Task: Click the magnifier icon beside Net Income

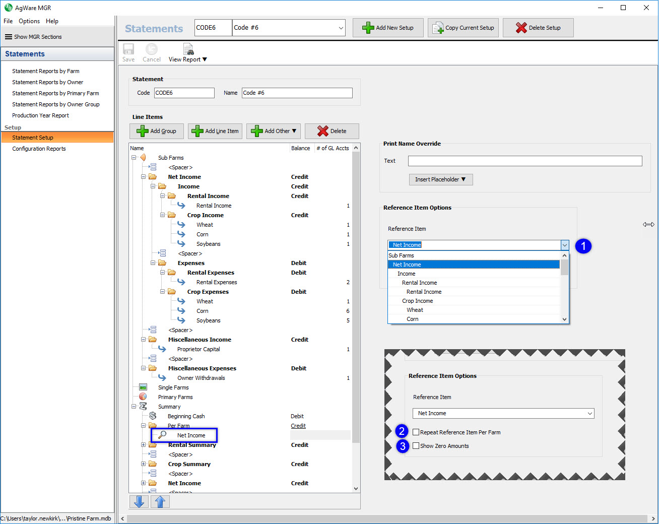Action: (162, 435)
